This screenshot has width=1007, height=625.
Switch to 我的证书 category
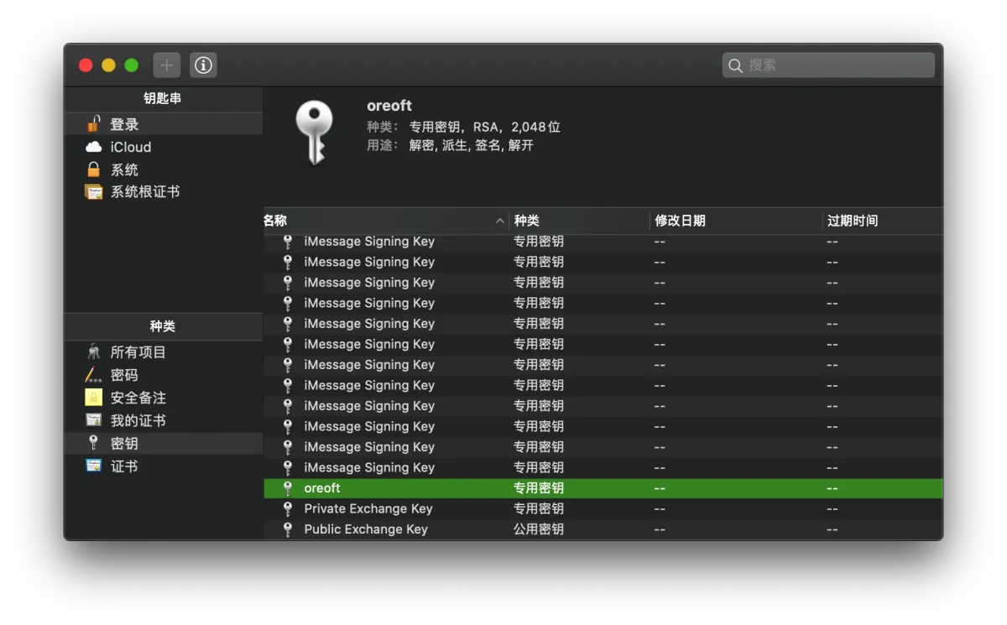tap(138, 420)
